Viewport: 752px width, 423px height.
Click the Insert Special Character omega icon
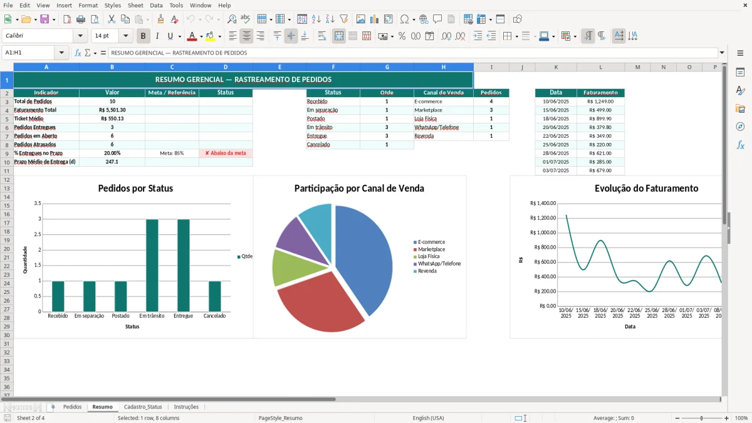point(405,19)
